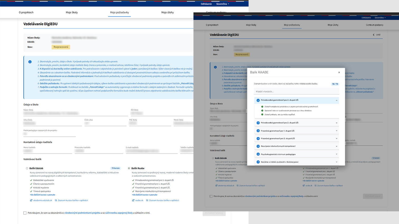Expand Finančná gramotnosť pre 1. stupeň ZŠ chevron
Screen dimensions: 399x224
(336, 131)
